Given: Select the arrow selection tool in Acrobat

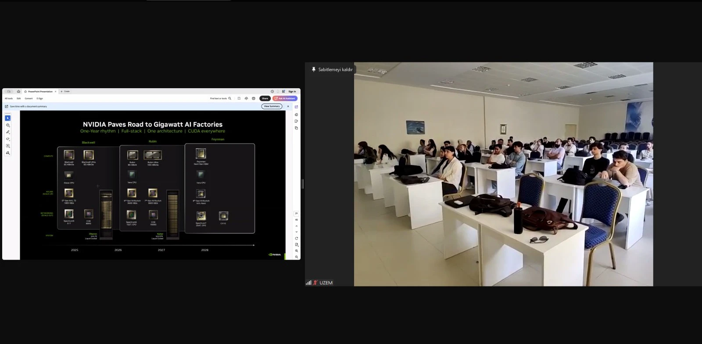Looking at the screenshot, I should tap(7, 118).
